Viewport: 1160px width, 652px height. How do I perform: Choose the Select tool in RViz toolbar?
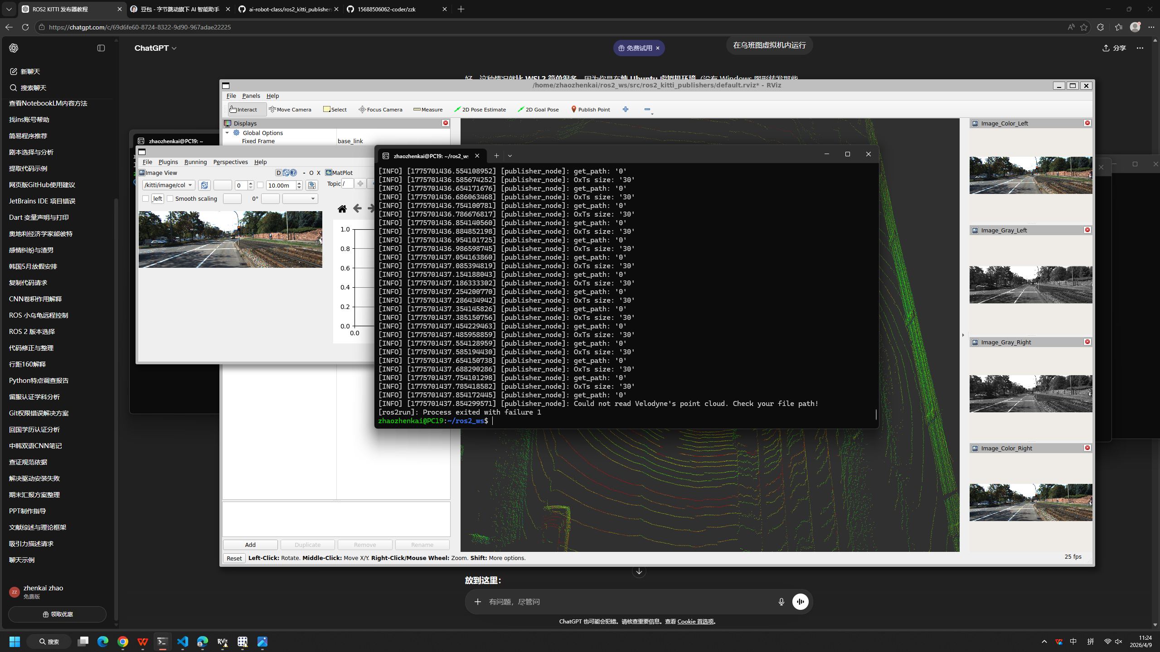pos(335,109)
